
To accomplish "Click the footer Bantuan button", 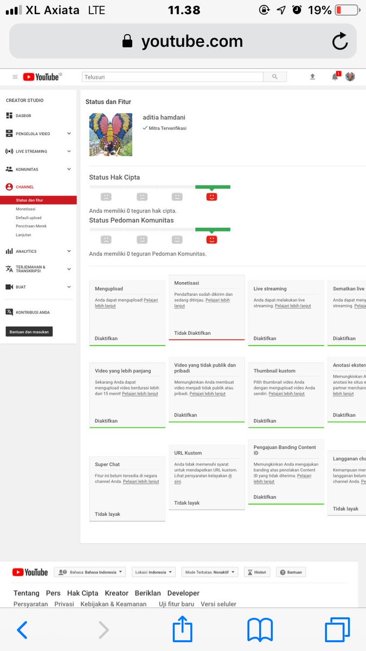I will pyautogui.click(x=291, y=572).
